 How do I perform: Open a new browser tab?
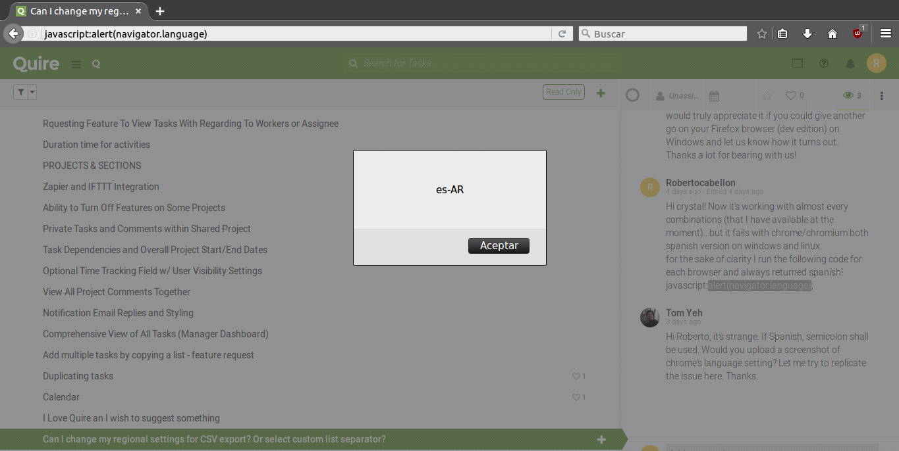[x=160, y=11]
